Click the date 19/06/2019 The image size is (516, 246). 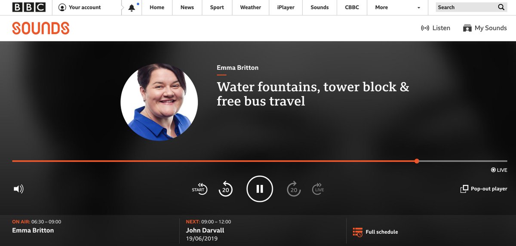[x=202, y=239]
